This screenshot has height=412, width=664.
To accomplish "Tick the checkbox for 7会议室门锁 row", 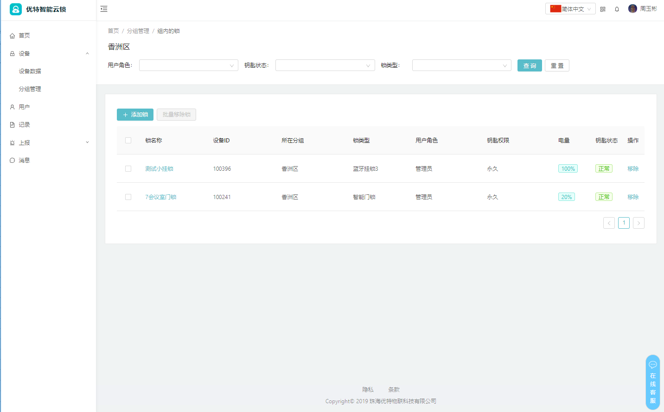I will point(128,197).
